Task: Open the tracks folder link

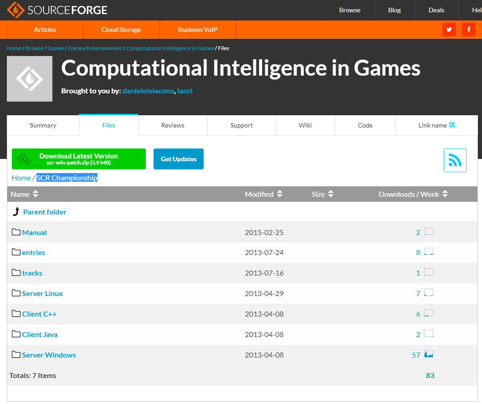Action: (x=32, y=273)
